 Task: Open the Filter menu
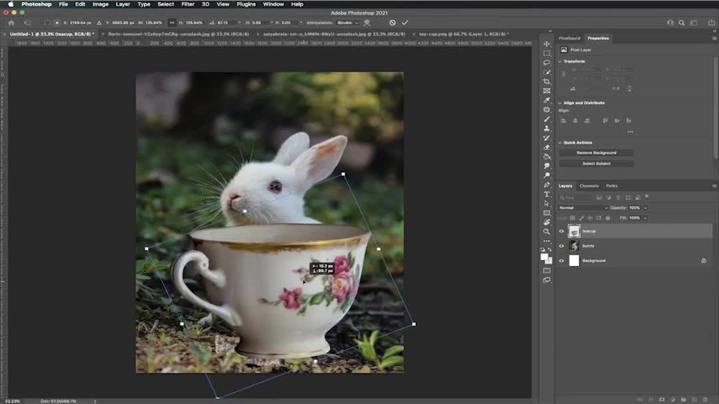188,4
